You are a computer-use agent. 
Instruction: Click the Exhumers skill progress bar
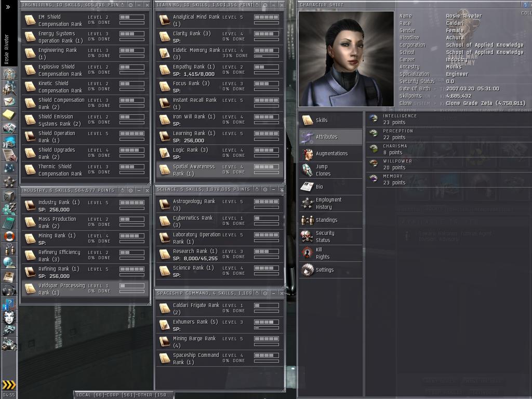click(x=267, y=328)
